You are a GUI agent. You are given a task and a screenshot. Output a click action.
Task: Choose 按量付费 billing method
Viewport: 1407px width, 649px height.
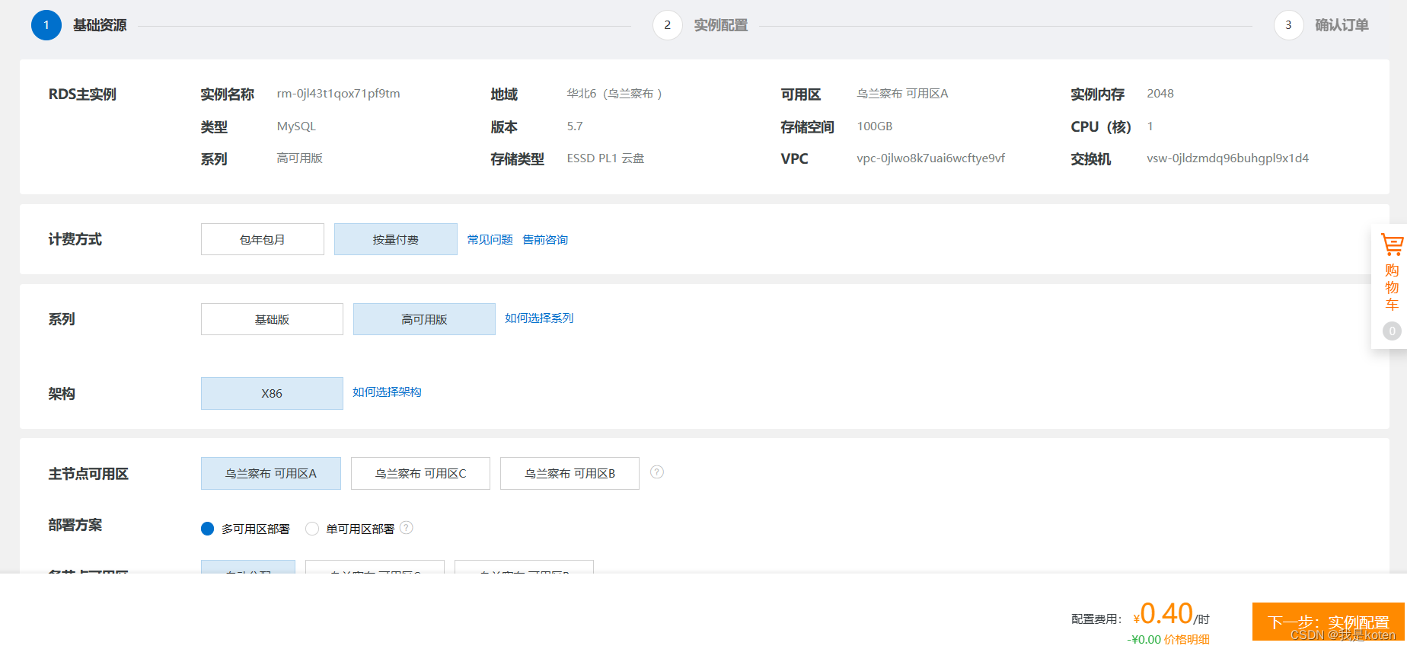coord(396,239)
